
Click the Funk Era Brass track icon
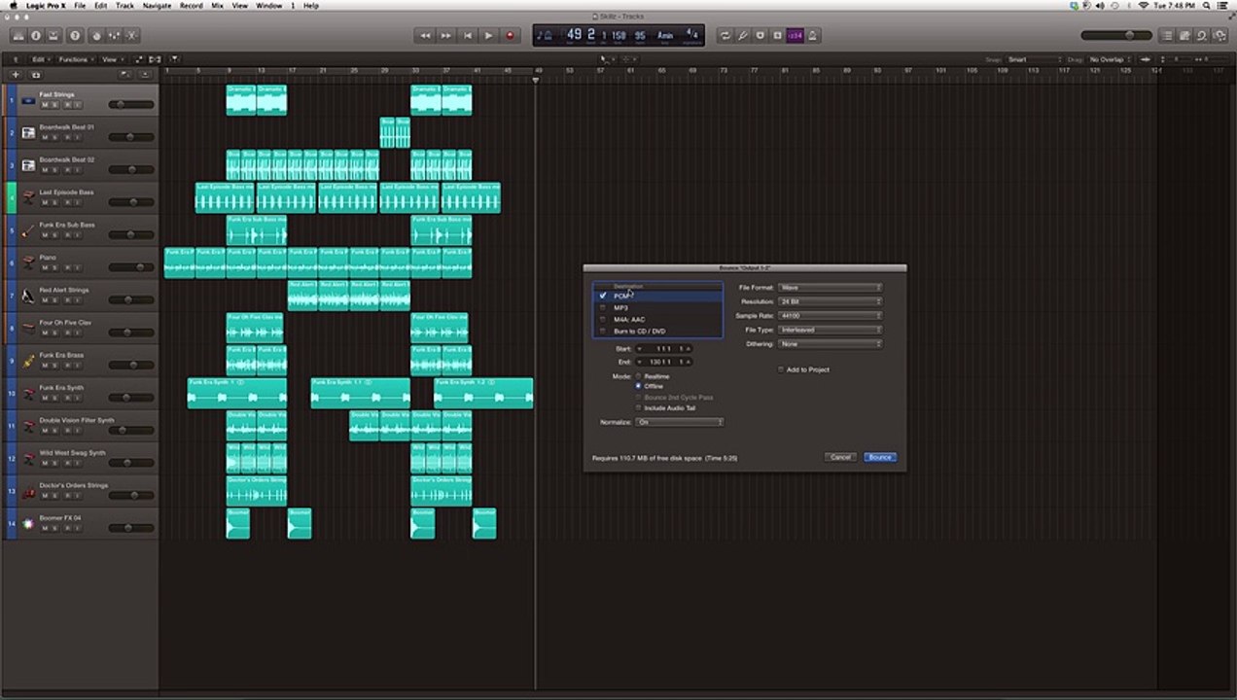coord(28,361)
